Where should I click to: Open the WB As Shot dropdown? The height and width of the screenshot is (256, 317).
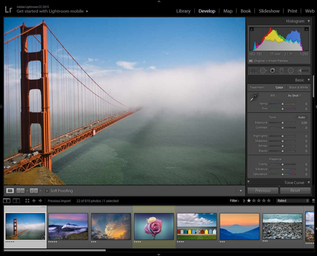pos(294,95)
